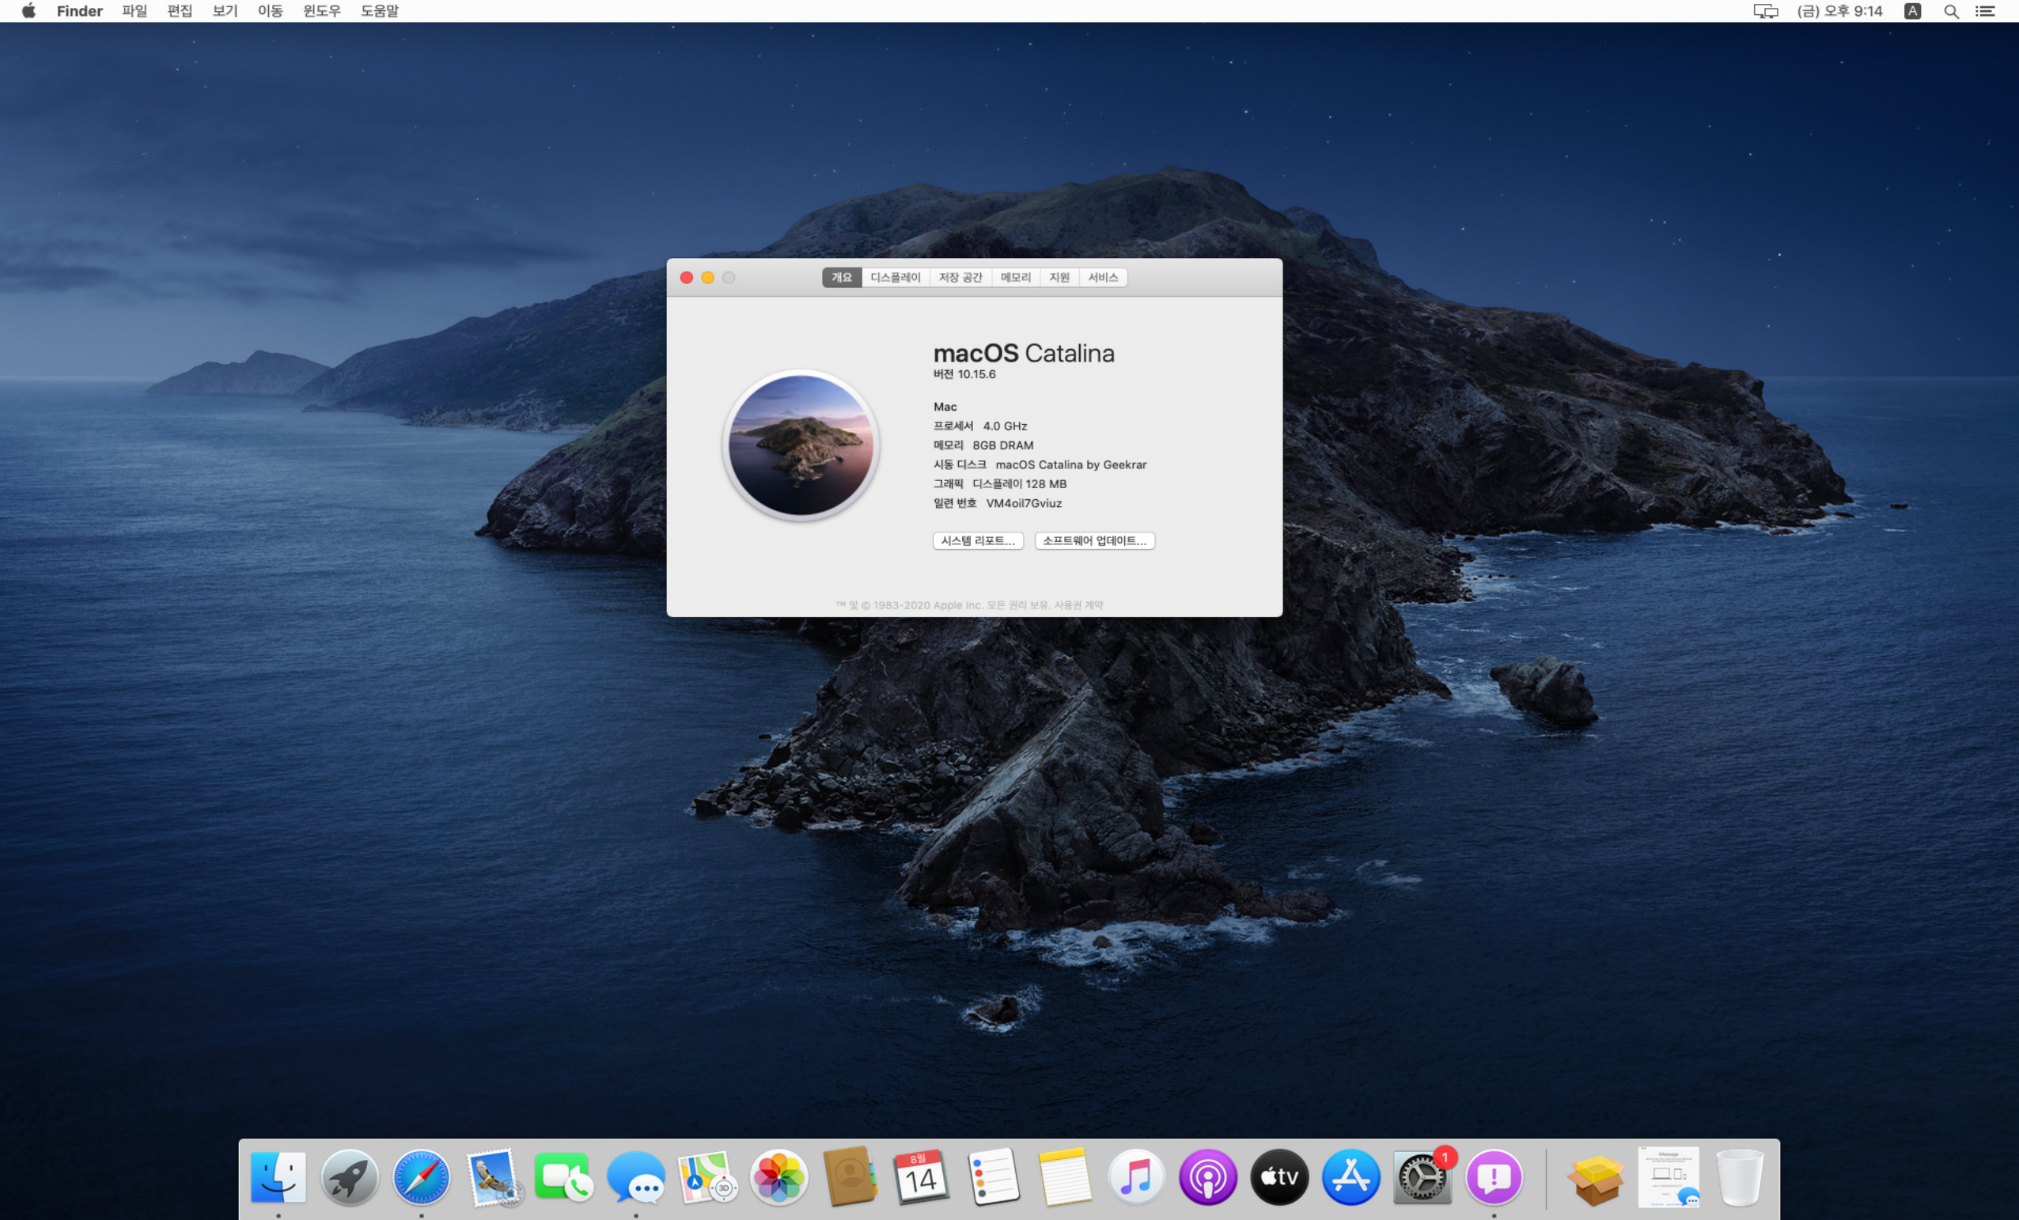Open Notes app in the Dock
Viewport: 2019px width, 1220px height.
(x=1064, y=1176)
